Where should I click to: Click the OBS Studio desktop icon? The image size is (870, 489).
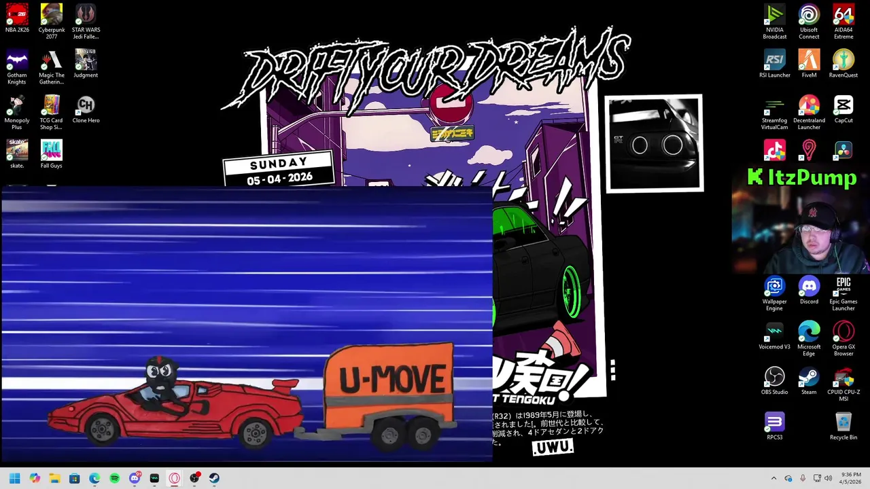pyautogui.click(x=774, y=381)
